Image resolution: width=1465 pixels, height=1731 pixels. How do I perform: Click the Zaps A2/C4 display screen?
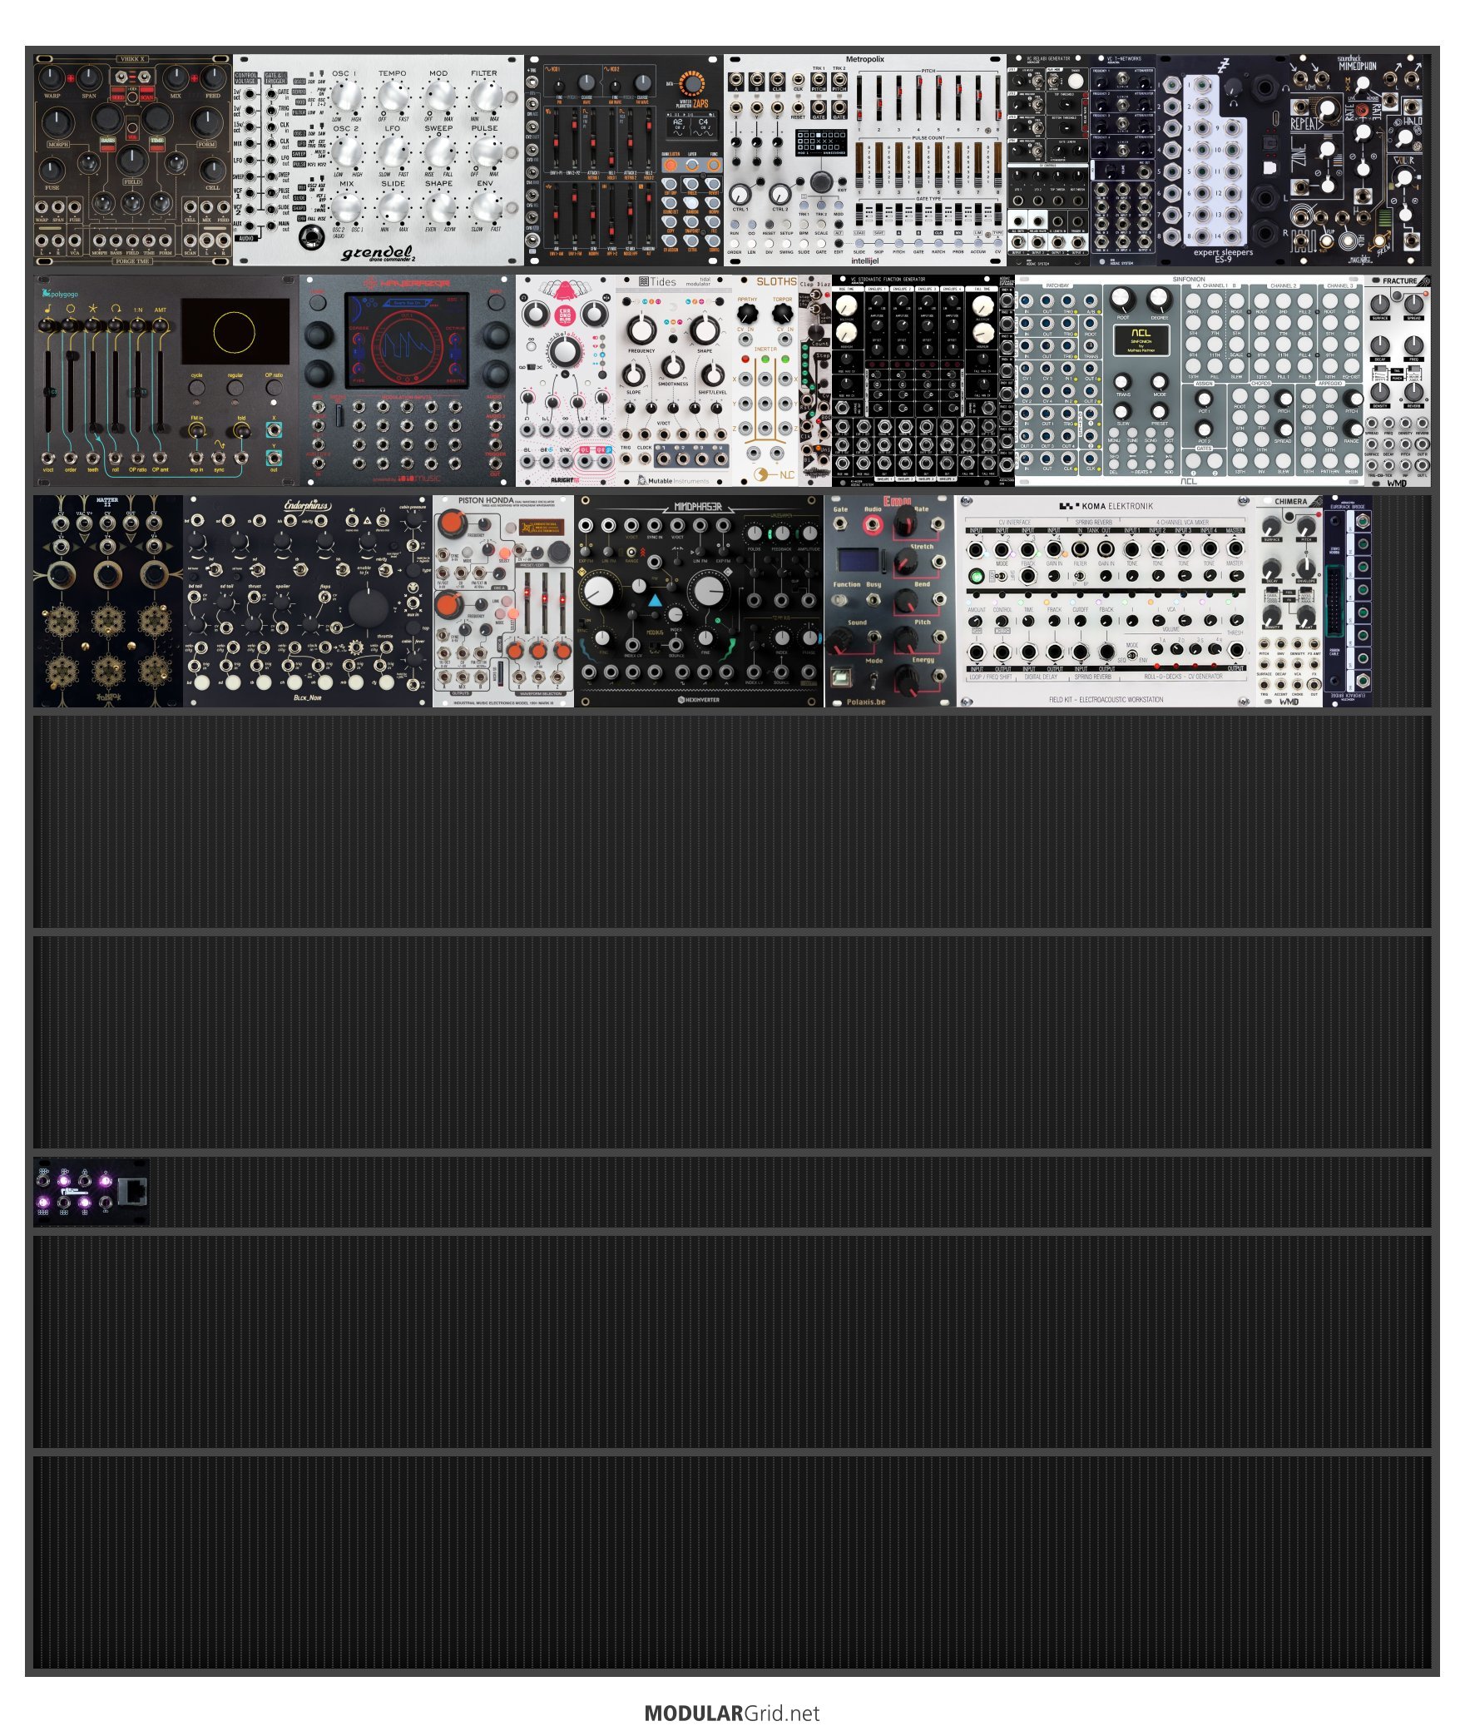click(690, 126)
